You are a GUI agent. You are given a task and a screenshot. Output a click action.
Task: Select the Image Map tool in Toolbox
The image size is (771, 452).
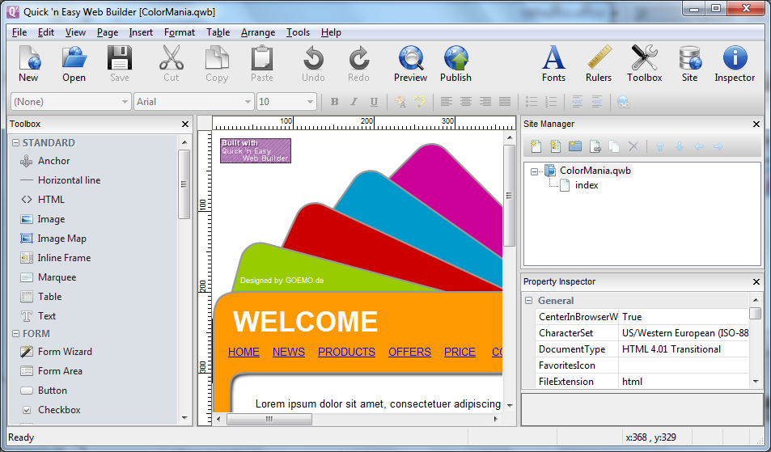point(61,239)
